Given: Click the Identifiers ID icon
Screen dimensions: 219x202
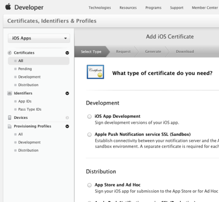Looking at the screenshot, I should point(10,93).
